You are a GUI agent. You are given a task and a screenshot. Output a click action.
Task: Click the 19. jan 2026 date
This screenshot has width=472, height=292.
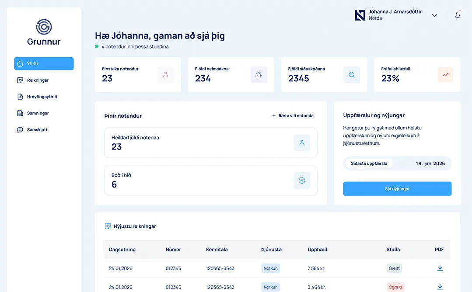coord(430,163)
